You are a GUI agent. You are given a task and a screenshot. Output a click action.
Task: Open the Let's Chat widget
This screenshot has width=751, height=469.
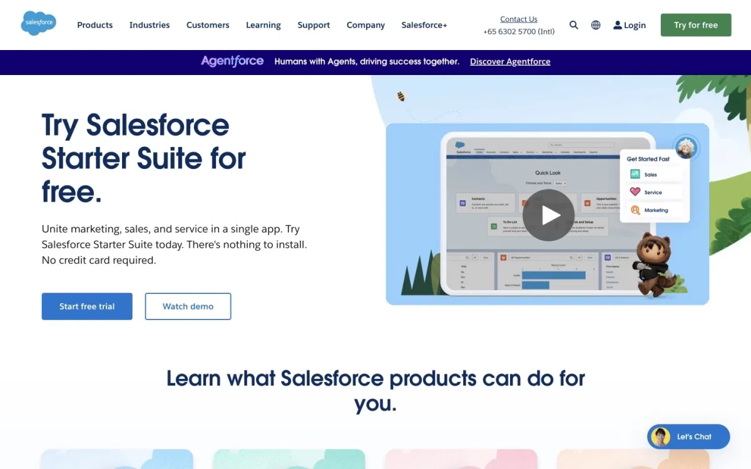688,436
